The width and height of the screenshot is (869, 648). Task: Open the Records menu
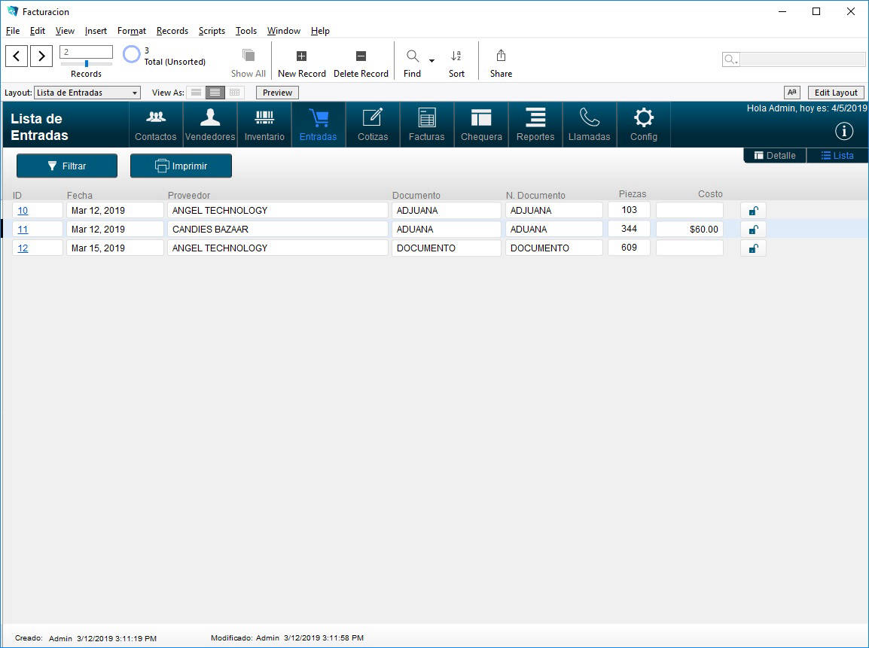[172, 31]
